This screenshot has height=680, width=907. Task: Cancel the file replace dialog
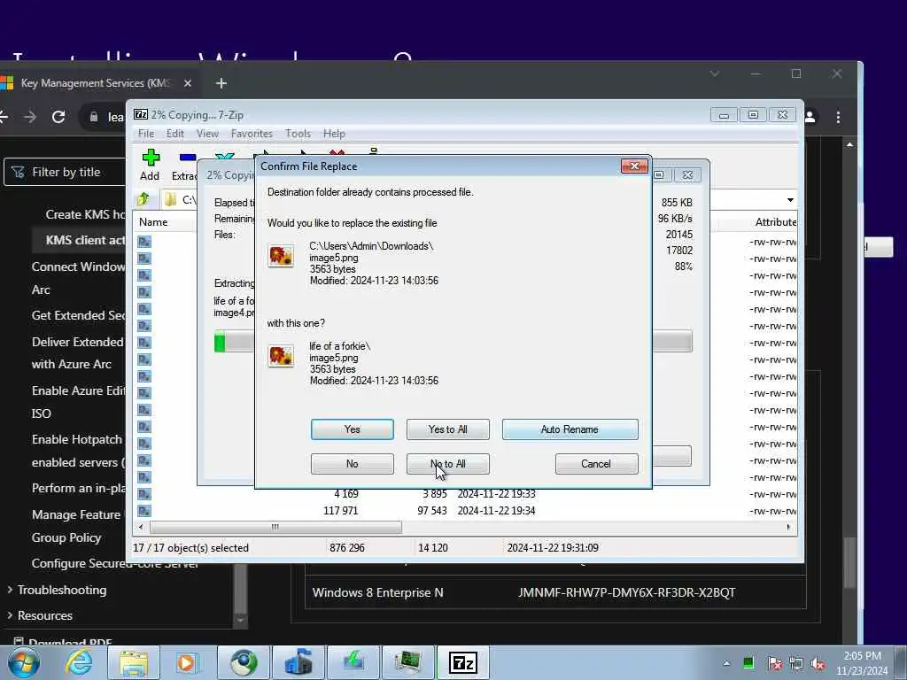tap(596, 464)
